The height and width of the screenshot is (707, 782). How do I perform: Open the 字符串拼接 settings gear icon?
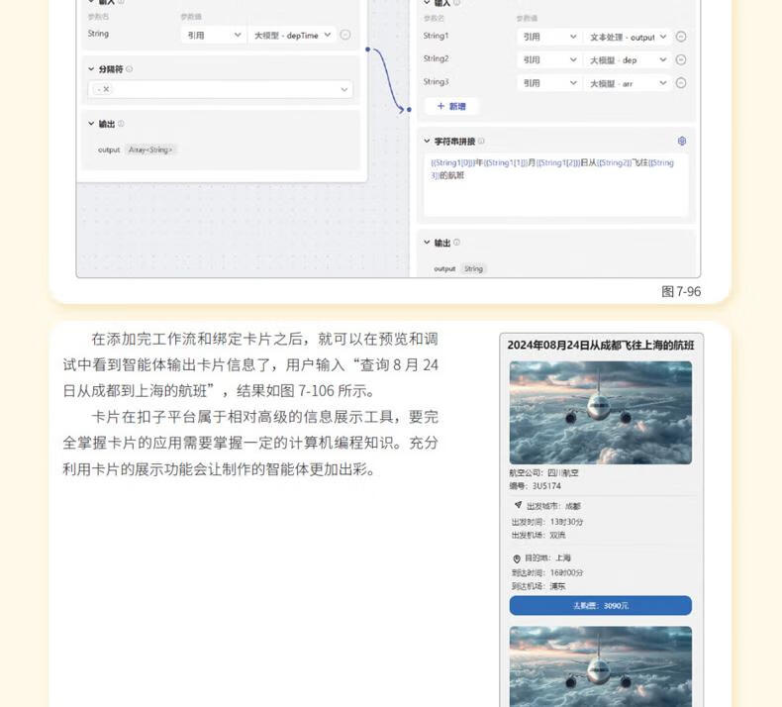coord(682,142)
